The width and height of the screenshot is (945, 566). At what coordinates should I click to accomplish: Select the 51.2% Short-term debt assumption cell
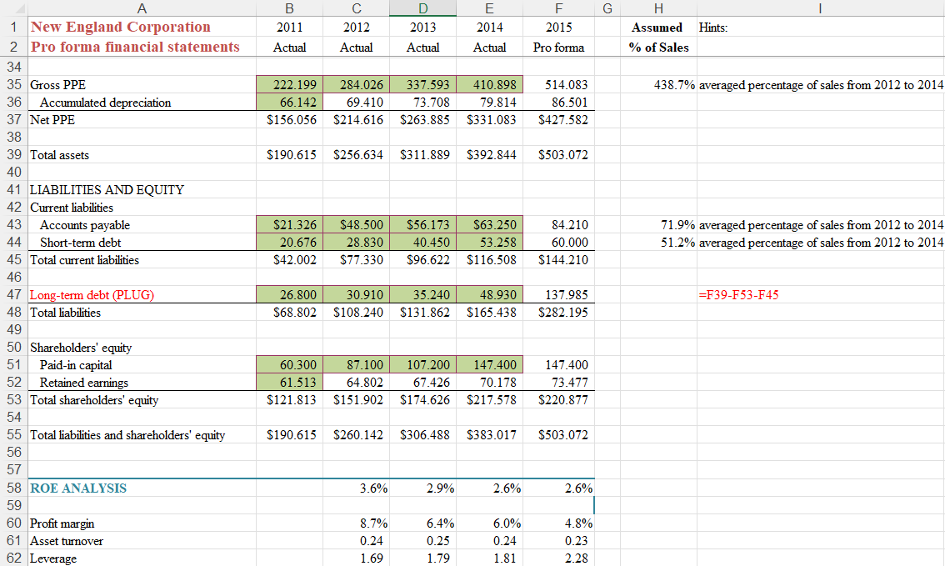tap(658, 243)
